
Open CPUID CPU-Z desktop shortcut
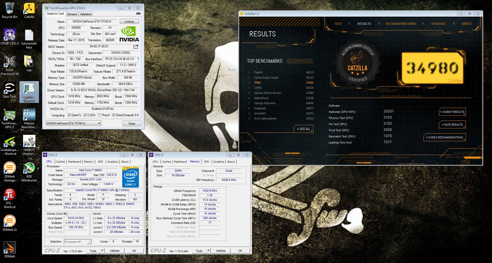coord(10,37)
